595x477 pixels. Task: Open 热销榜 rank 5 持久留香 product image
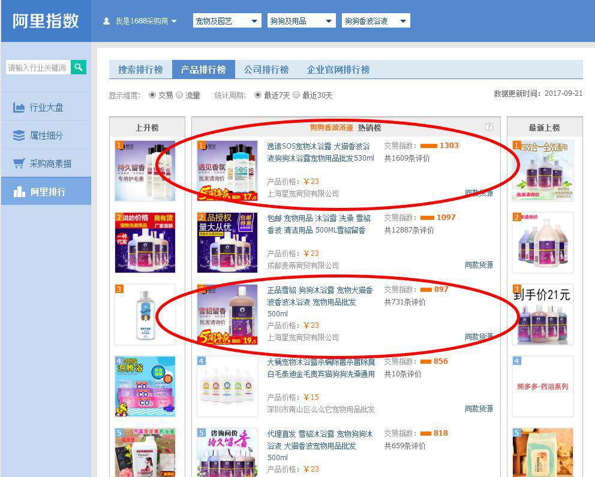227,452
